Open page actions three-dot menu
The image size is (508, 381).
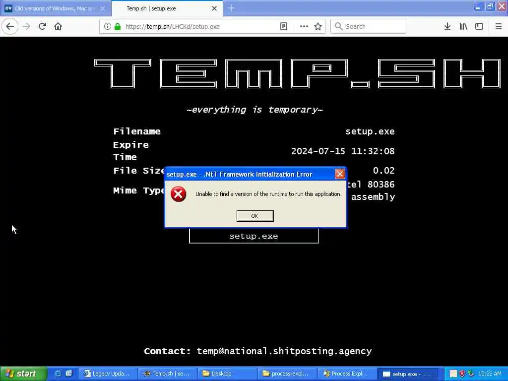coord(304,27)
